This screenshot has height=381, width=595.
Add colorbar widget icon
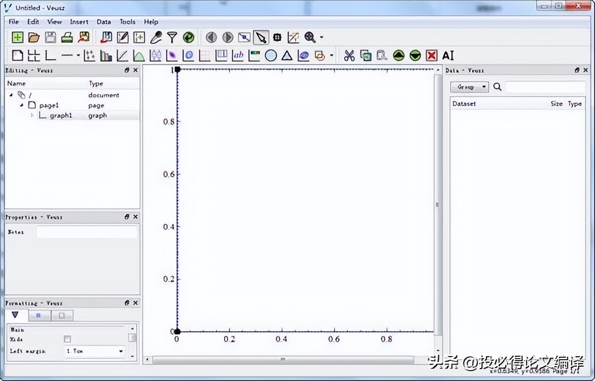click(254, 56)
